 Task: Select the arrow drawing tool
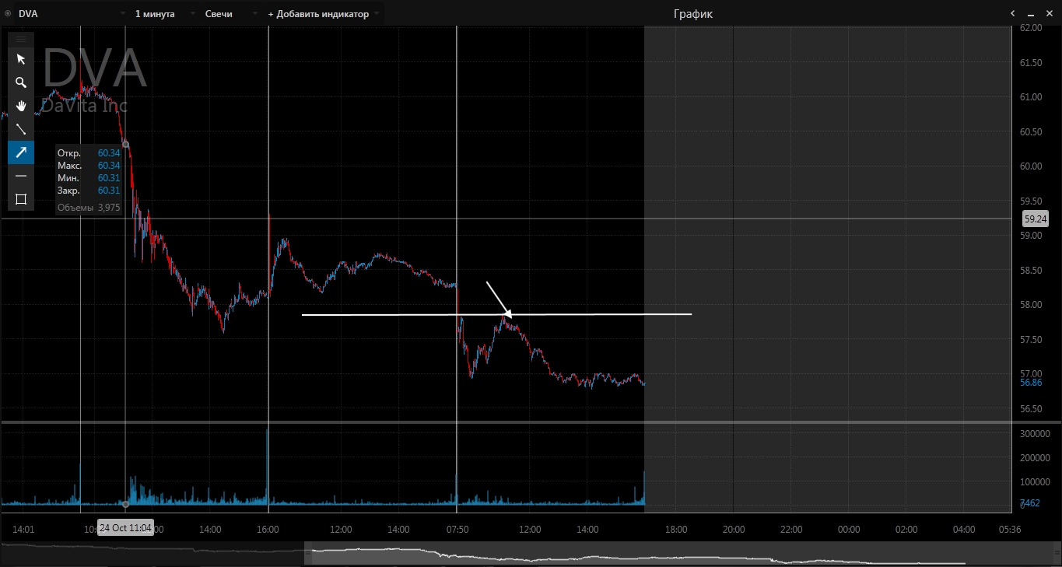click(21, 152)
